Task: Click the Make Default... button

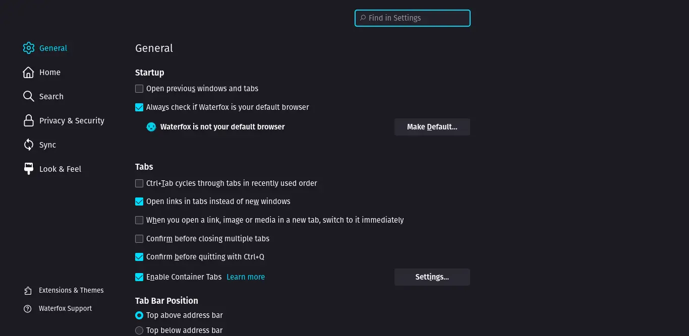Action: coord(432,127)
